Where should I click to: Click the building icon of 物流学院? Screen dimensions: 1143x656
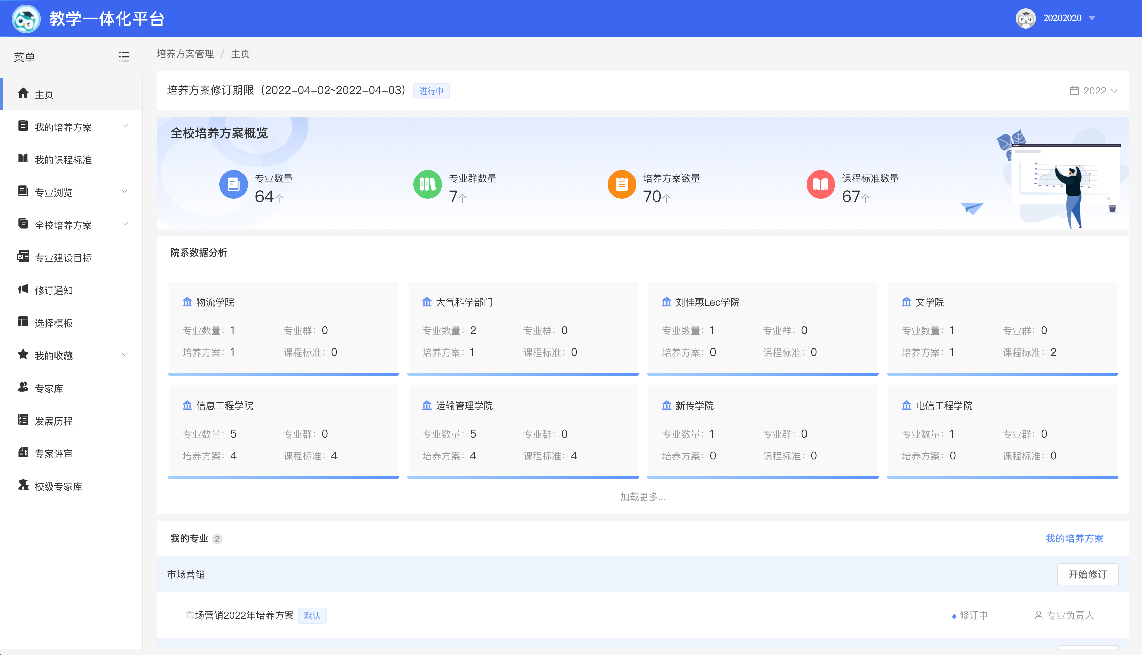[187, 302]
